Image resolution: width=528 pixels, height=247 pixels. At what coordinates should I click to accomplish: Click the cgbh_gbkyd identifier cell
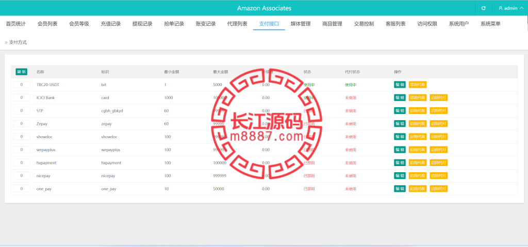(112, 110)
